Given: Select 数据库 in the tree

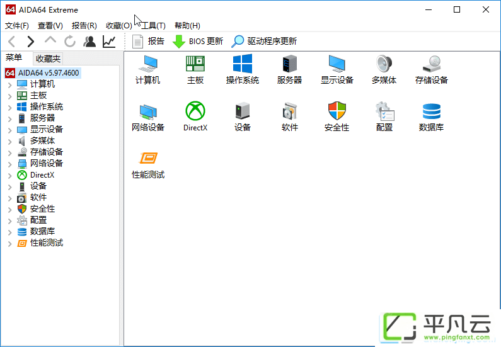Looking at the screenshot, I should click(x=42, y=232).
